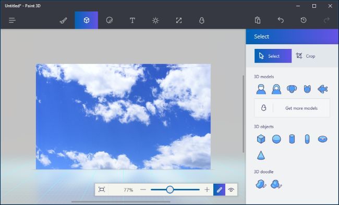The height and width of the screenshot is (205, 339).
Task: Open the Brushes tool tab
Action: (63, 20)
